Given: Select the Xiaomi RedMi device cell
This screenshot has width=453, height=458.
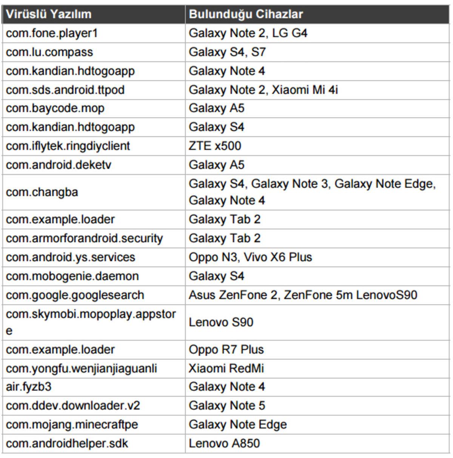Looking at the screenshot, I should tap(226, 368).
